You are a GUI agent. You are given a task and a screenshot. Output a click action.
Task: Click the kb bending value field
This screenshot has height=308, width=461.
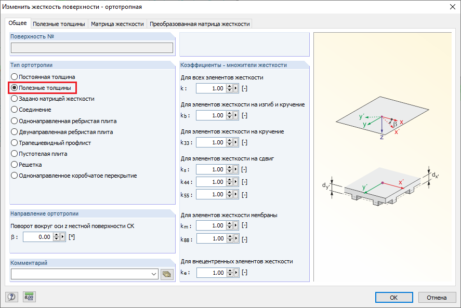point(211,115)
